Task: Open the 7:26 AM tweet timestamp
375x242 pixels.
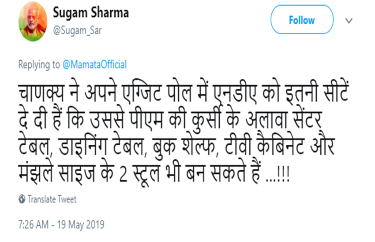Action: pos(34,224)
